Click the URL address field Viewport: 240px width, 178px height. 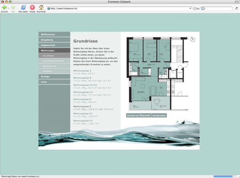pos(116,8)
